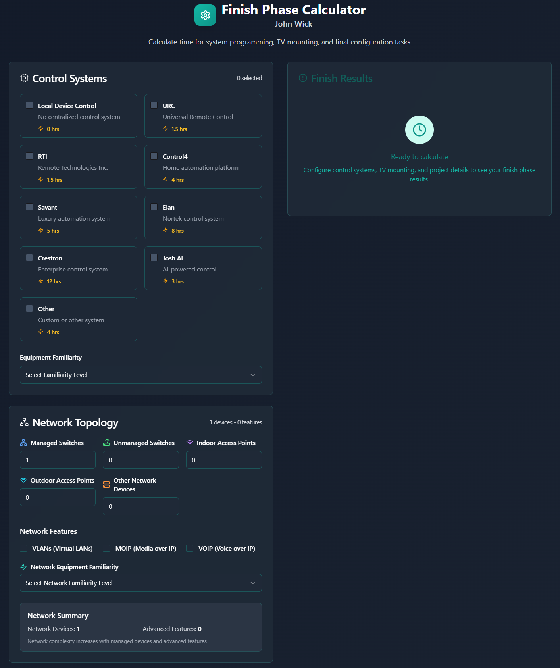Enable the Crestron checkbox
This screenshot has width=560, height=668.
point(29,258)
